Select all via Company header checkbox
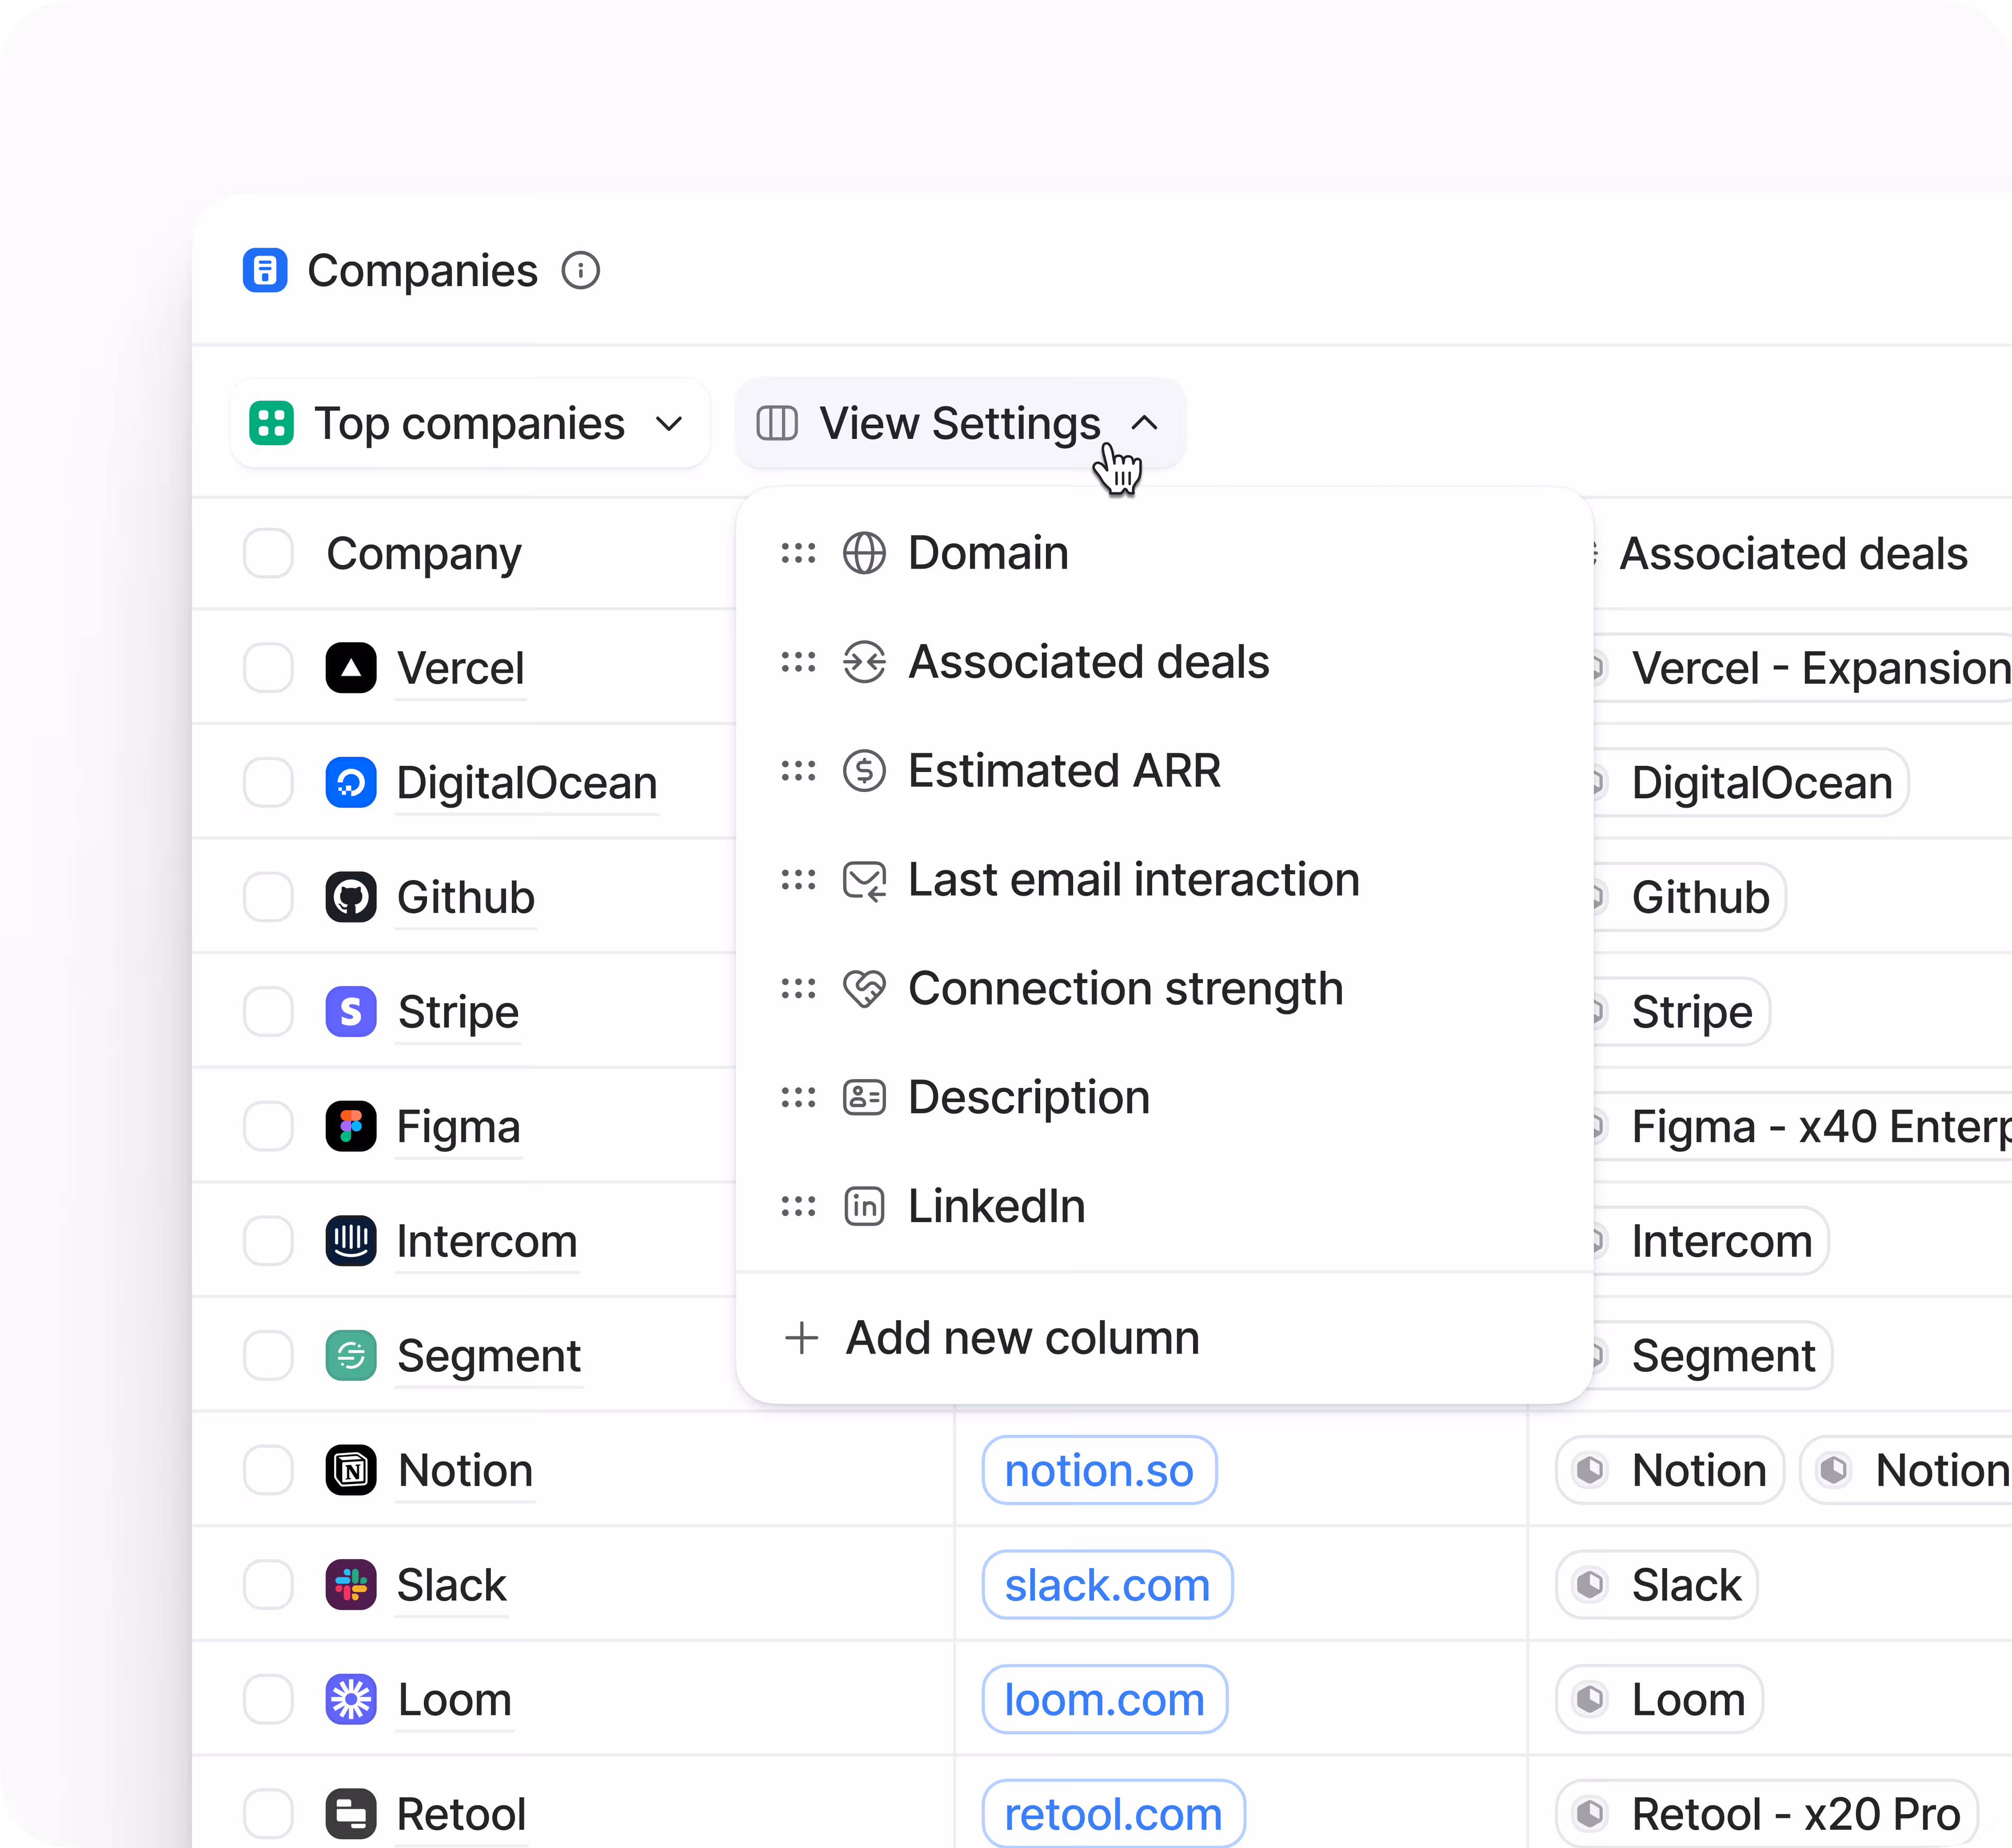The height and width of the screenshot is (1848, 2012). pyautogui.click(x=268, y=554)
